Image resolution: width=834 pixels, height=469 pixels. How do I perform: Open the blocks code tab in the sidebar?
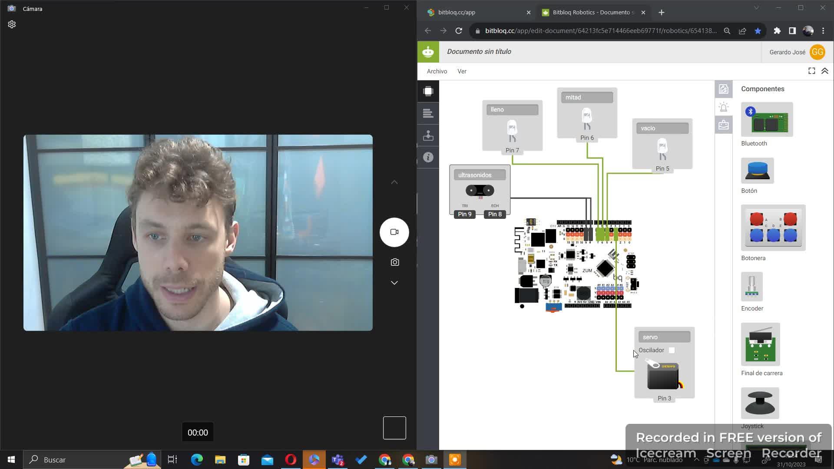coord(428,113)
